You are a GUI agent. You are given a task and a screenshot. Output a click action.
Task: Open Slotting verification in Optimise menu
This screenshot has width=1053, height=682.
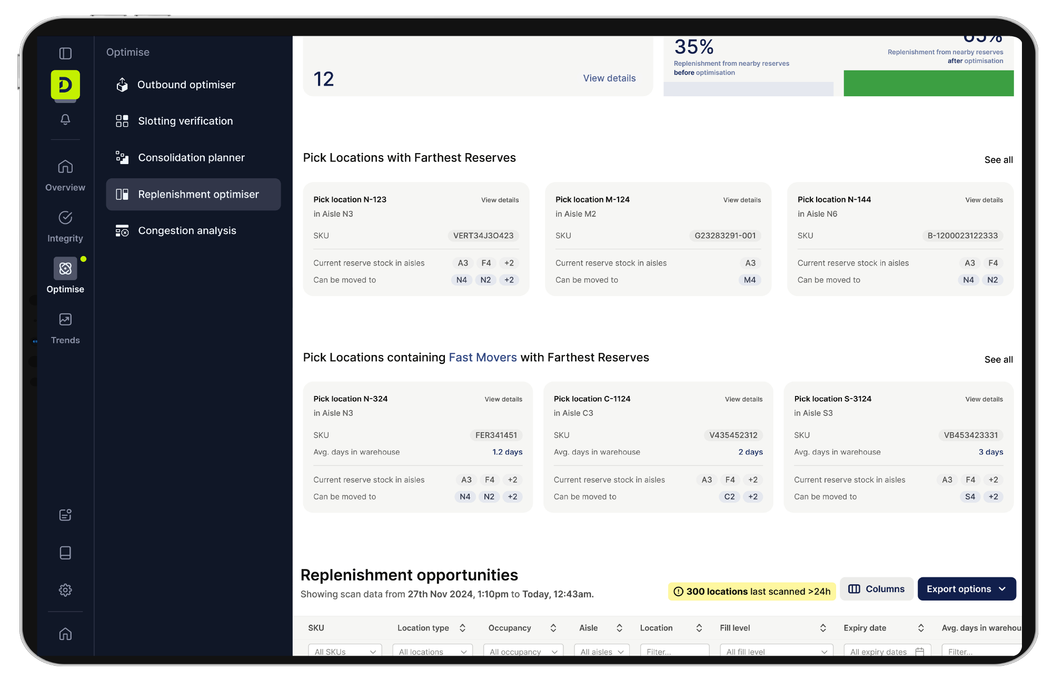point(185,121)
